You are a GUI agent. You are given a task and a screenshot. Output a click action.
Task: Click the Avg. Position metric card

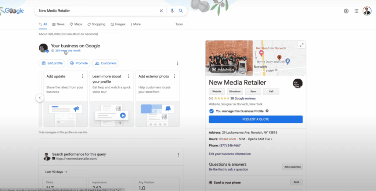click(x=157, y=184)
